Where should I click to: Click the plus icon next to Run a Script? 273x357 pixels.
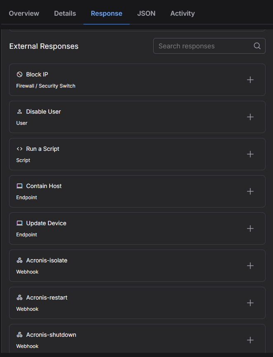pos(250,154)
